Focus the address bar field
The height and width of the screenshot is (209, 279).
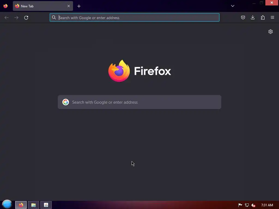[135, 18]
